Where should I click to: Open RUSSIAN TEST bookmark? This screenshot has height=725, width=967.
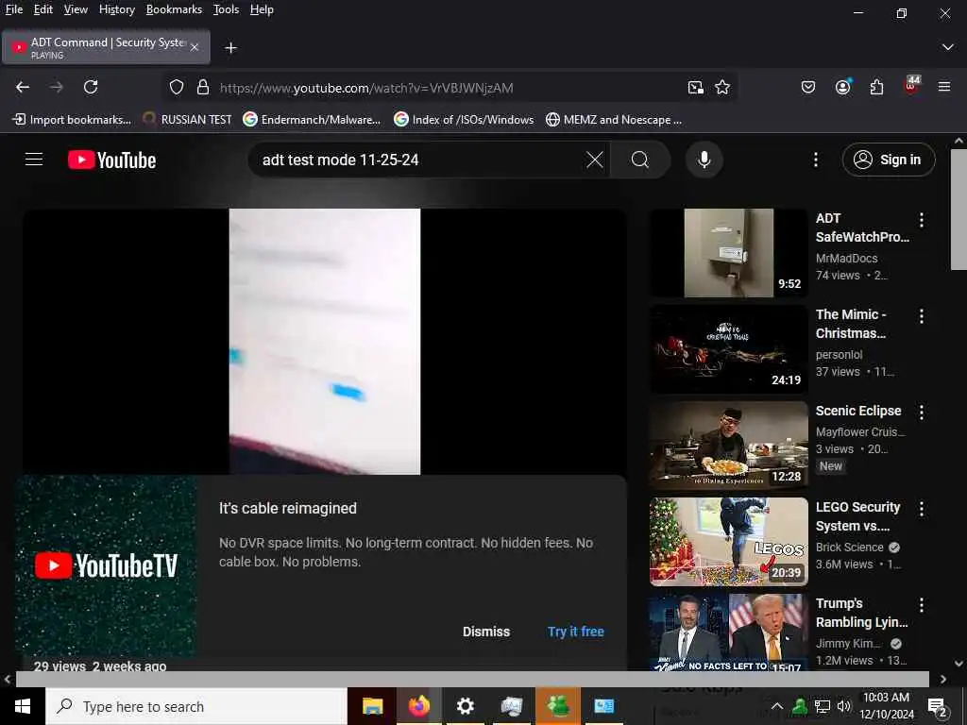187,120
